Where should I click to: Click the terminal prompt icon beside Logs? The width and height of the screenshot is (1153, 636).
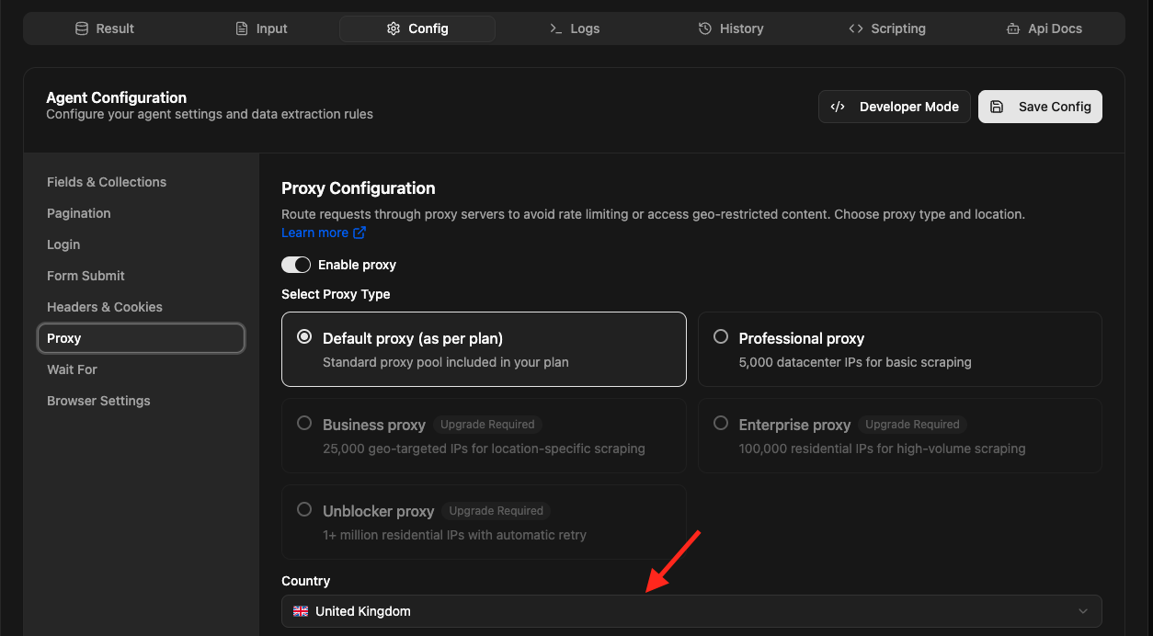[x=555, y=28]
